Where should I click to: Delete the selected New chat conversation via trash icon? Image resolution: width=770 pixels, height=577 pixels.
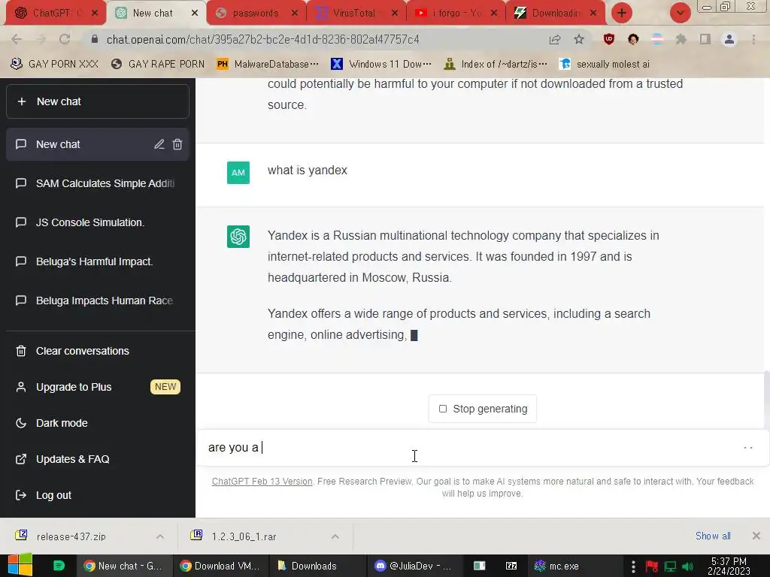[x=177, y=144]
